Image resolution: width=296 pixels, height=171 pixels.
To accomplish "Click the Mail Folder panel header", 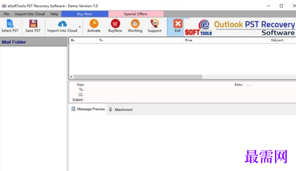I will [x=33, y=42].
